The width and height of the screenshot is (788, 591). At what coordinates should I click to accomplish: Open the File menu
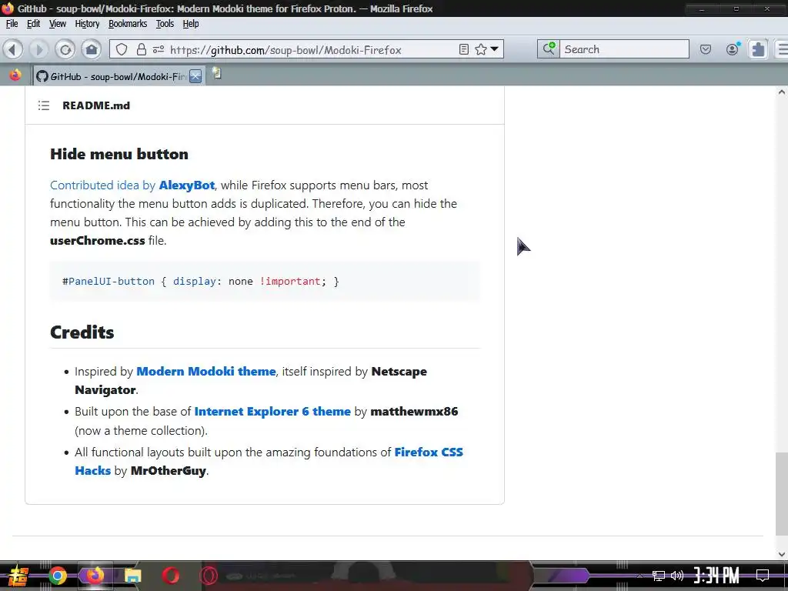pyautogui.click(x=12, y=24)
